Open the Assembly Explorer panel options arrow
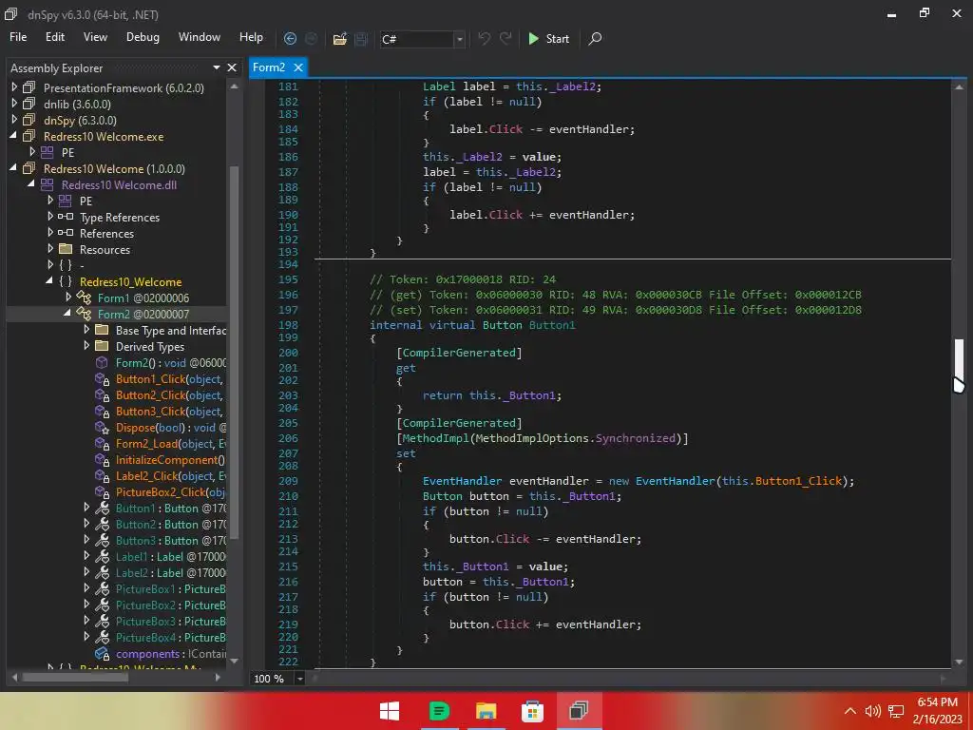This screenshot has width=973, height=730. tap(217, 67)
